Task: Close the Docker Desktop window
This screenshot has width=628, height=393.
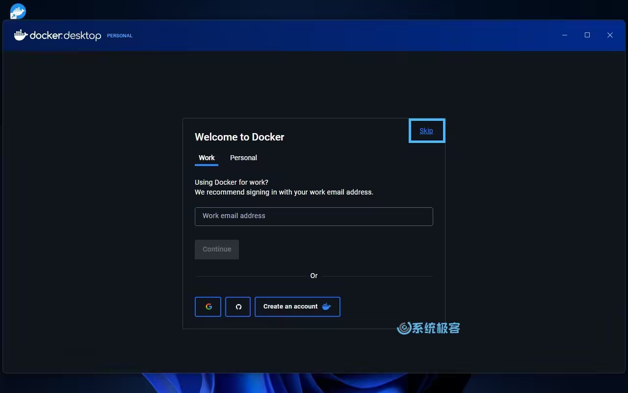Action: [610, 35]
